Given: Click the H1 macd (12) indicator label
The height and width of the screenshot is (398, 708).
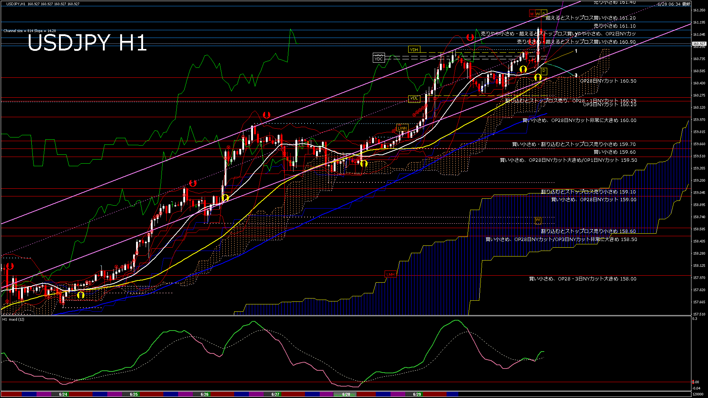Looking at the screenshot, I should coord(13,320).
